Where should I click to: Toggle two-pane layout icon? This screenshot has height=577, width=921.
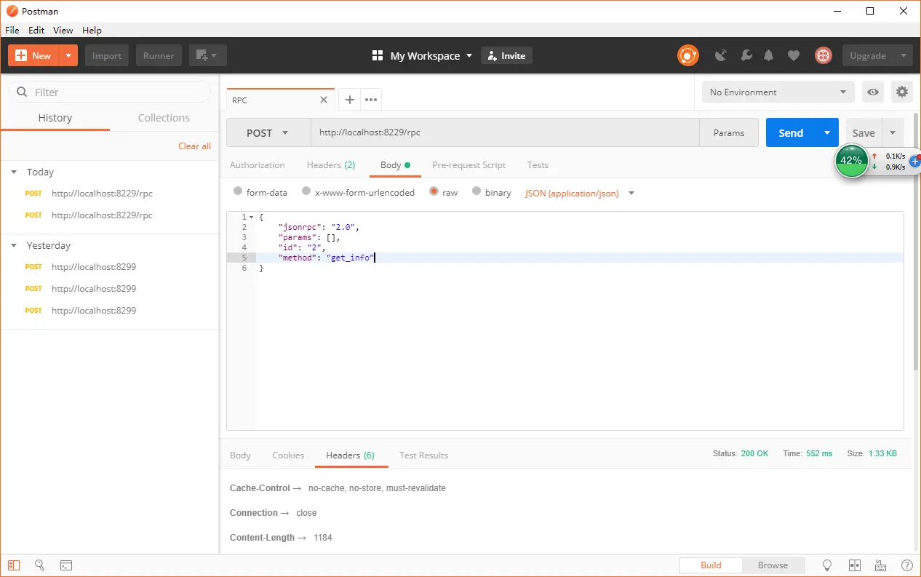(x=855, y=565)
